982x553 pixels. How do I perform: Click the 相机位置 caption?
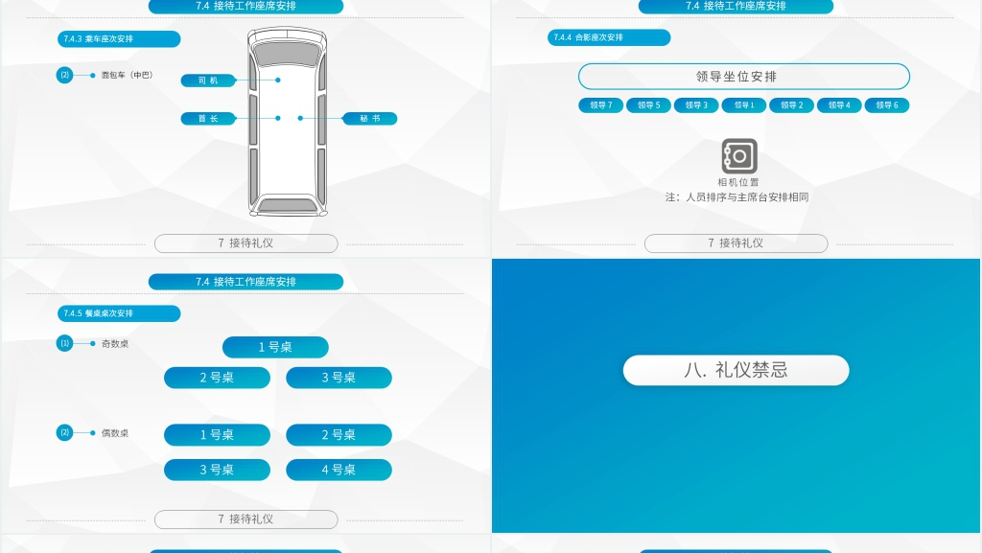738,183
